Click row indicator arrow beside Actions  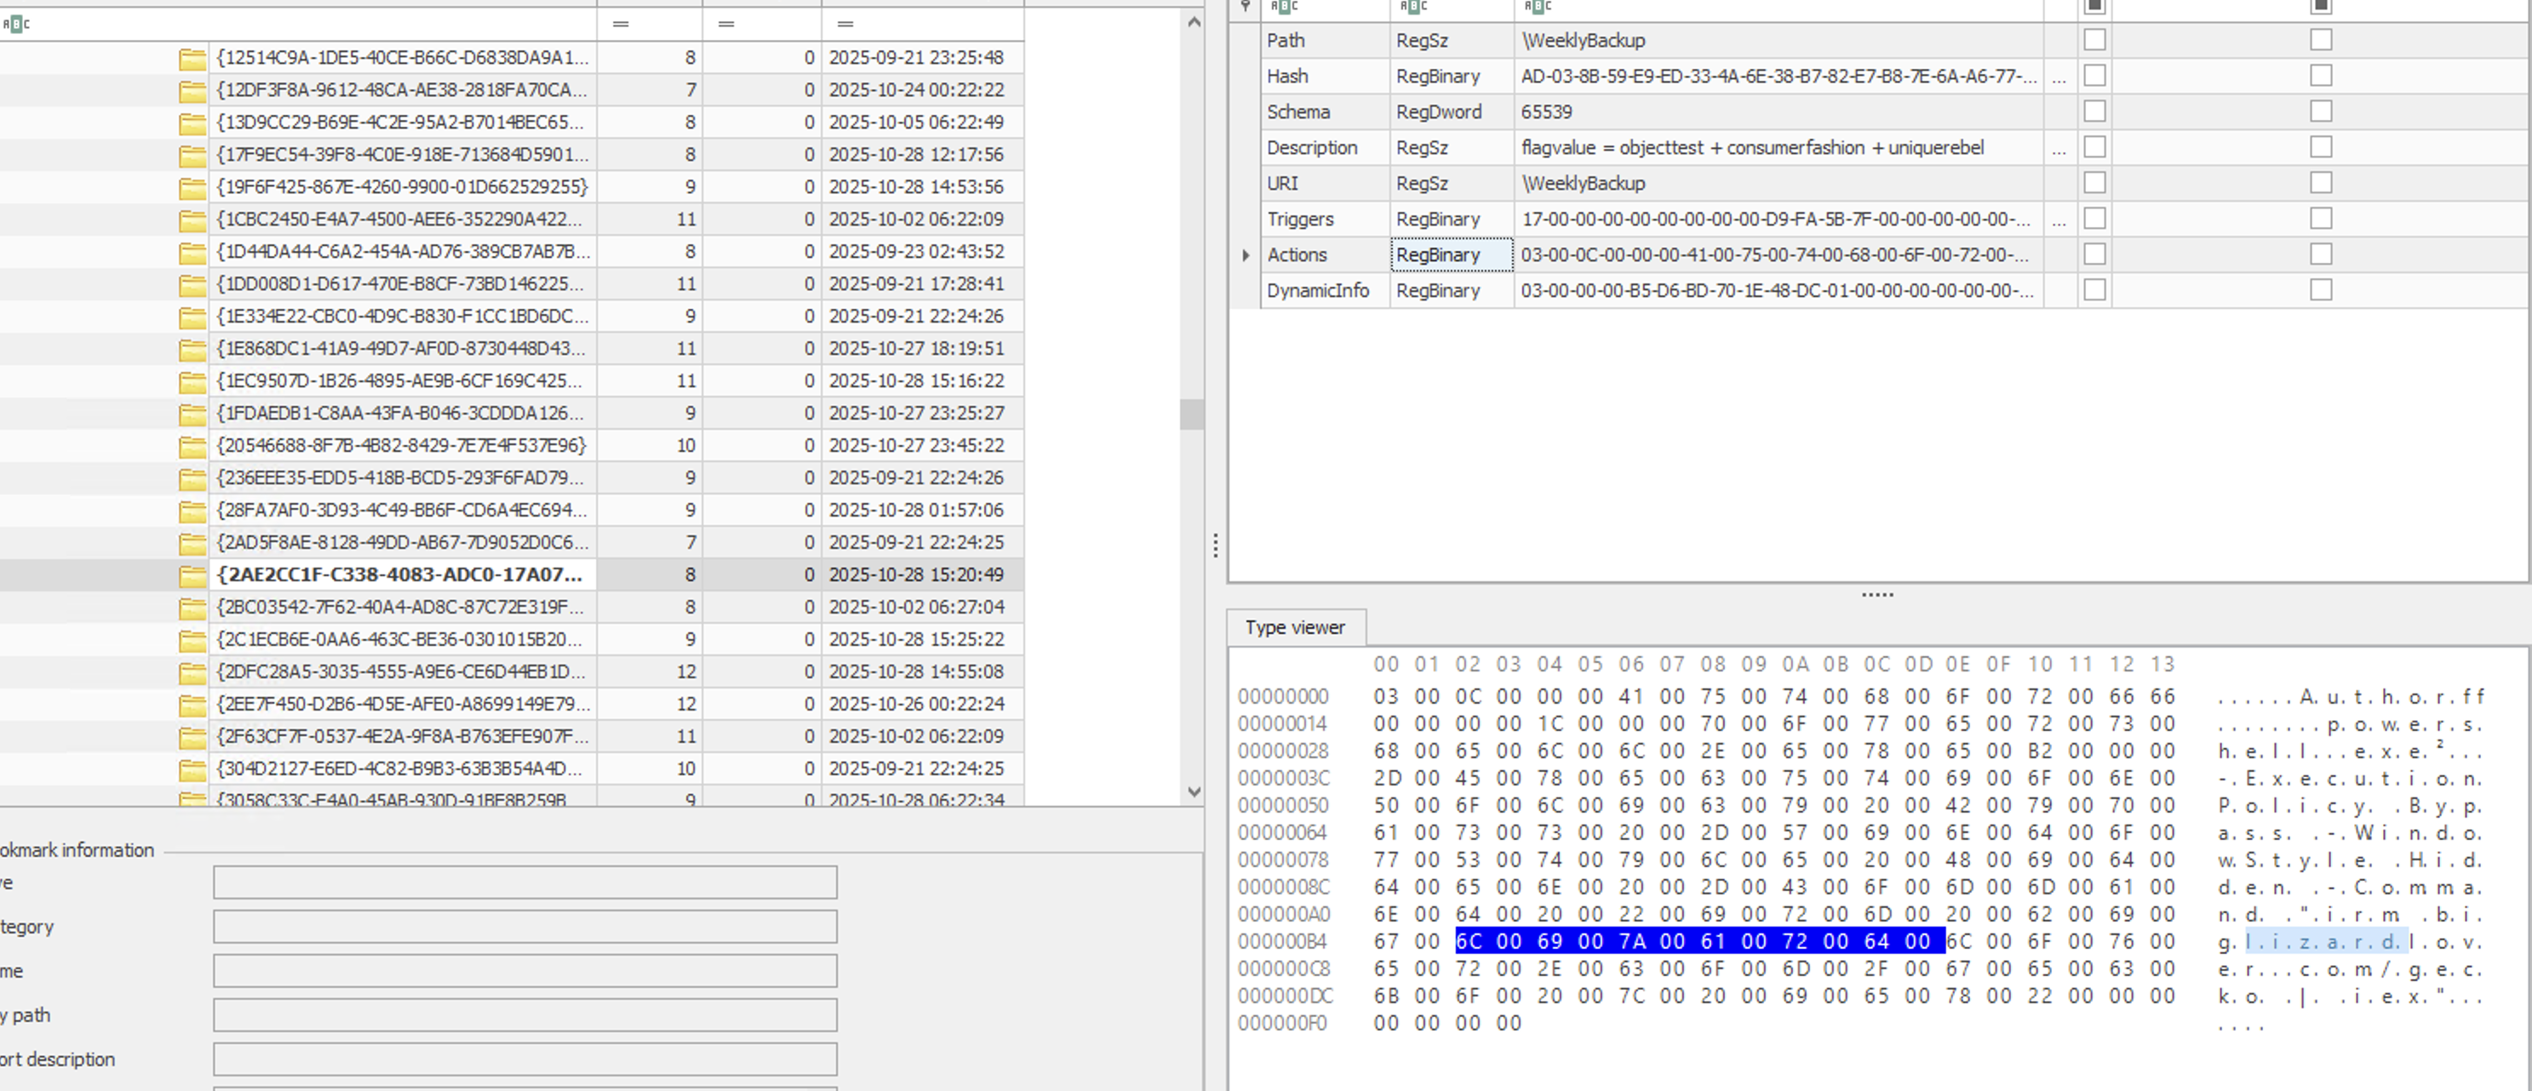1246,255
